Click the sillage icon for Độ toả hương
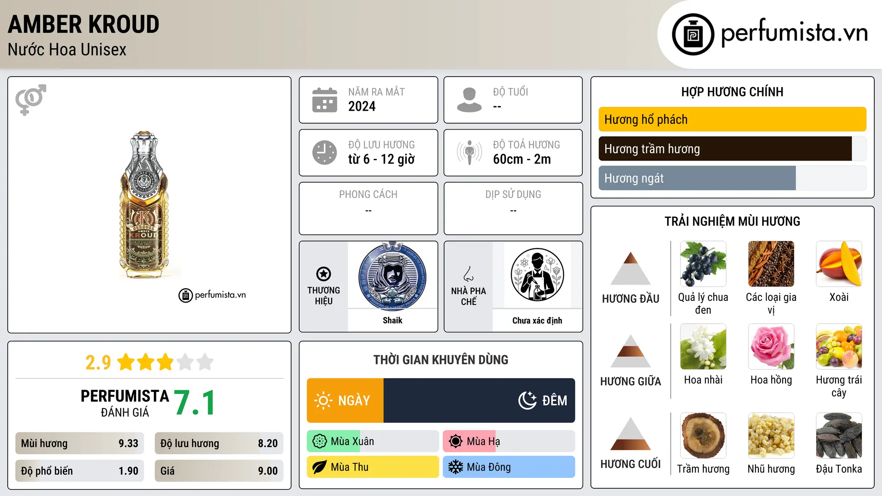Screen dimensions: 882x496 click(x=469, y=152)
